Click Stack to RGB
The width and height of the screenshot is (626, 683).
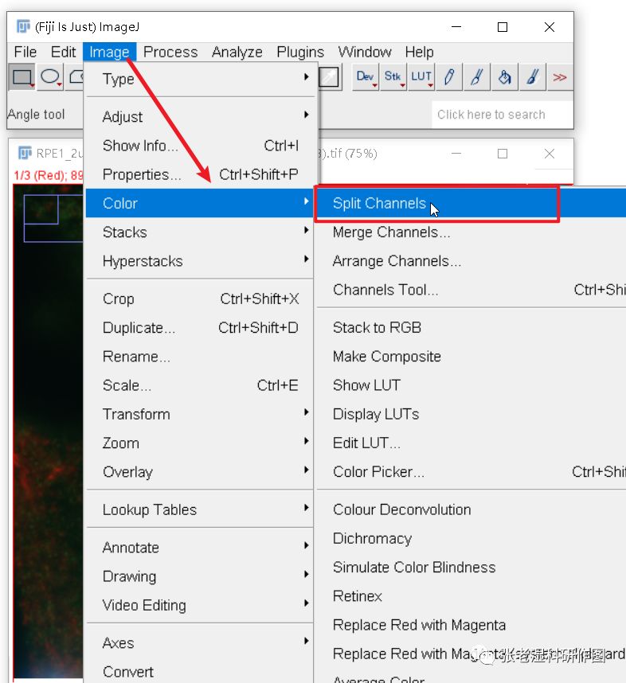pos(471,327)
